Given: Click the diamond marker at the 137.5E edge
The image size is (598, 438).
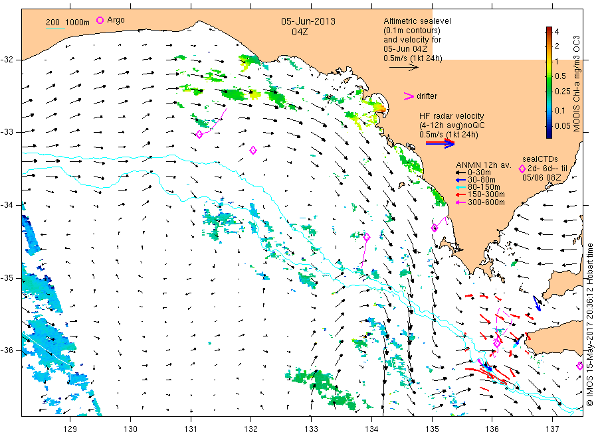Looking at the screenshot, I should 579,366.
